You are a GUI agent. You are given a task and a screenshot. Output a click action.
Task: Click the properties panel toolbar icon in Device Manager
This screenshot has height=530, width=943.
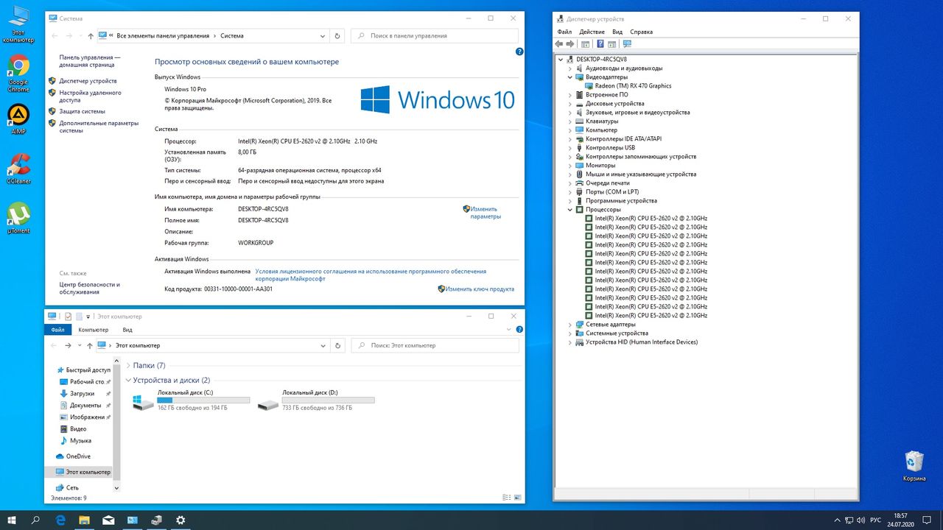coord(586,44)
